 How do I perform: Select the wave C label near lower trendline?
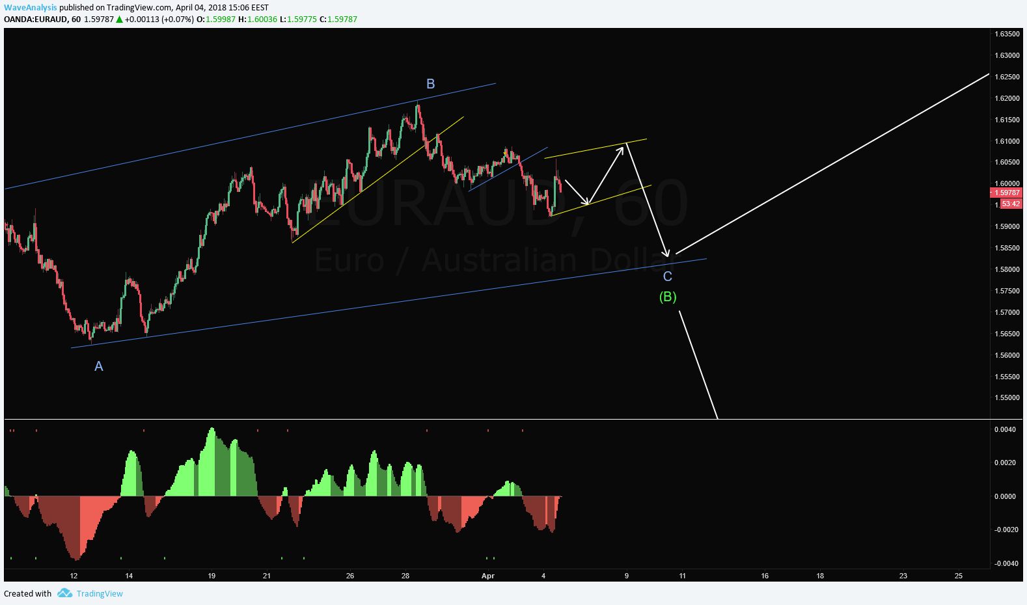coord(668,276)
